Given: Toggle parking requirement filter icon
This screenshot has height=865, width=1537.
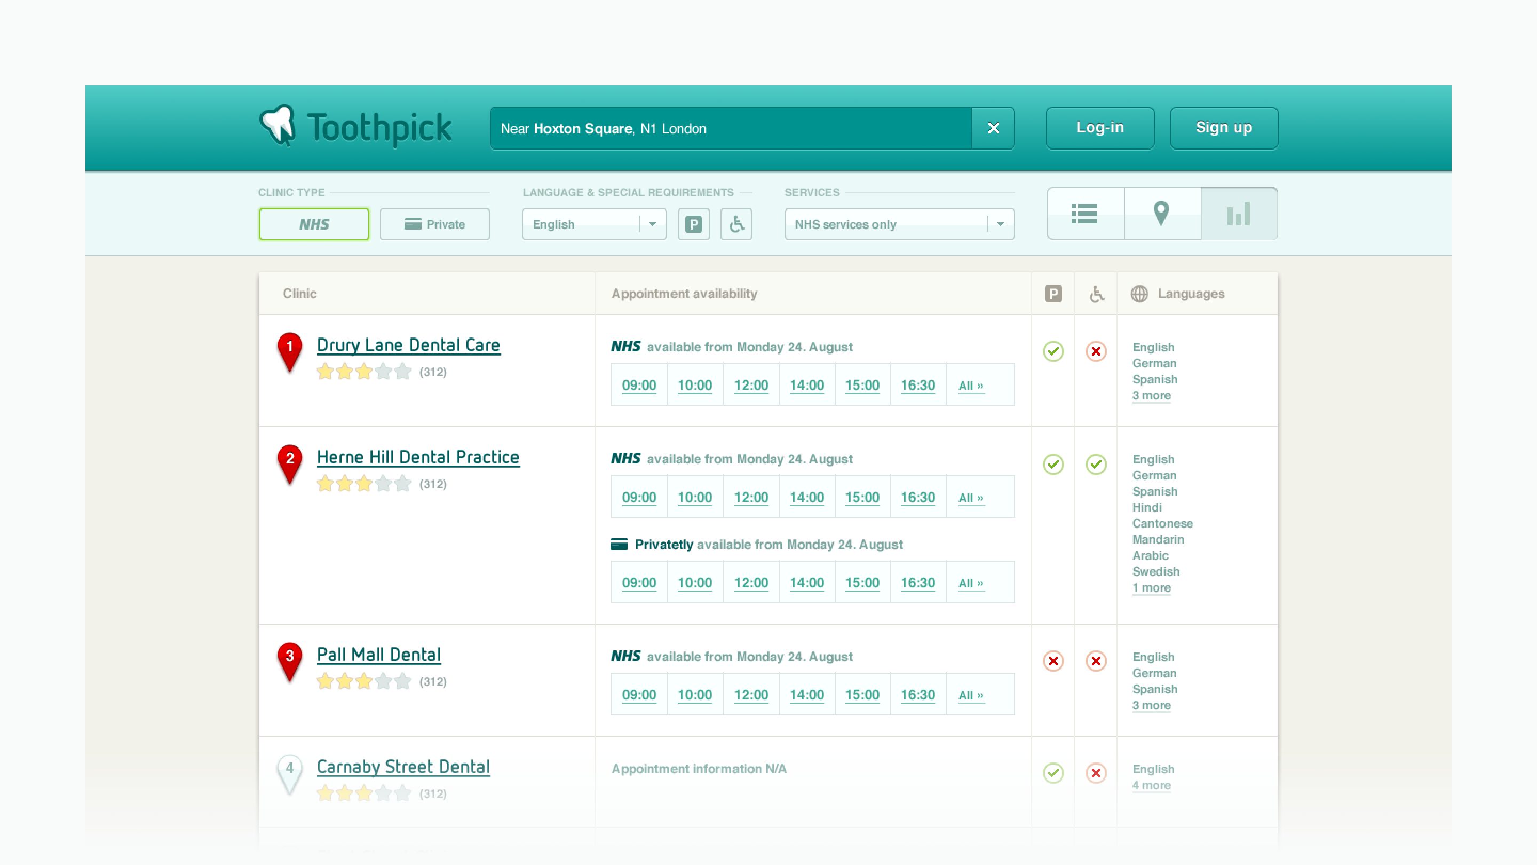Looking at the screenshot, I should pyautogui.click(x=693, y=224).
